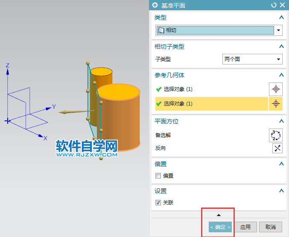Click the 取消 button
The image size is (289, 237).
271,227
